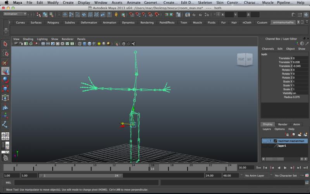This screenshot has height=194, width=310.
Task: Expand the No Anim Layer dropdown
Action: pyautogui.click(x=254, y=175)
